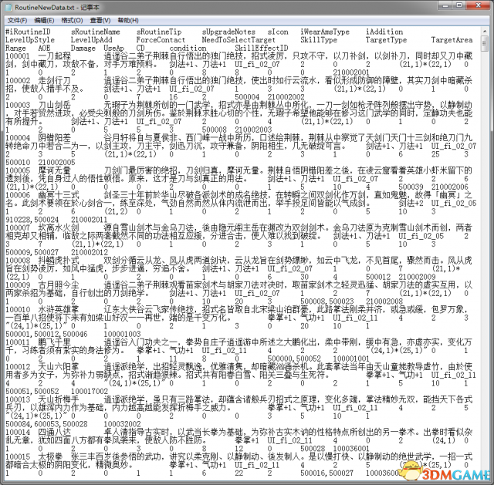
Task: Click the iWearAmsType header text
Action: tap(325, 32)
